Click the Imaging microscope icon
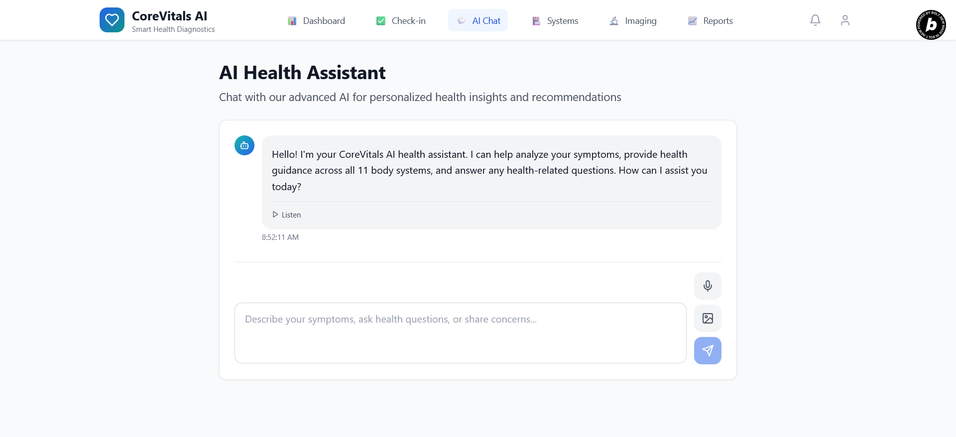Screen dimensions: 956x437 point(614,21)
